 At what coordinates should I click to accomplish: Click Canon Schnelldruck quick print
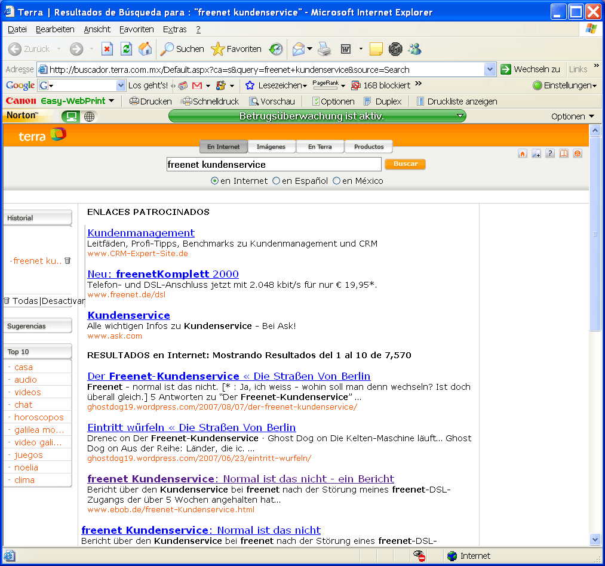click(210, 101)
